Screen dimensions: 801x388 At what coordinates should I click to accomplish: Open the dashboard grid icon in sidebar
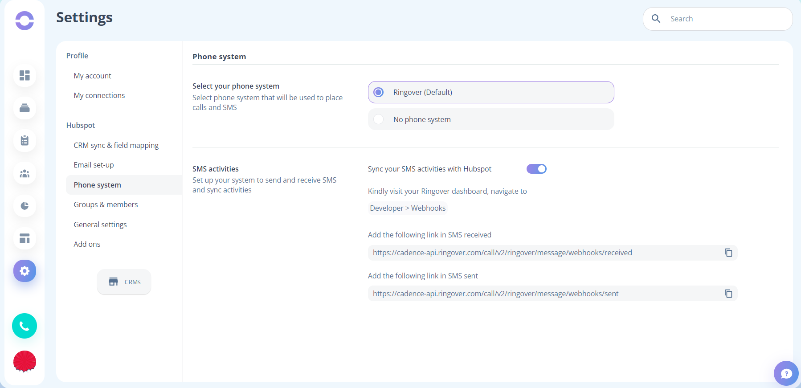click(x=25, y=75)
